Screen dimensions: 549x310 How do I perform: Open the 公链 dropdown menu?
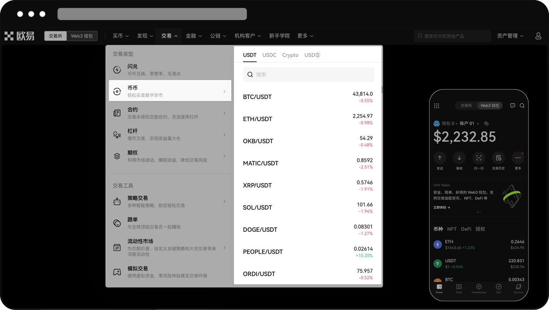[218, 36]
